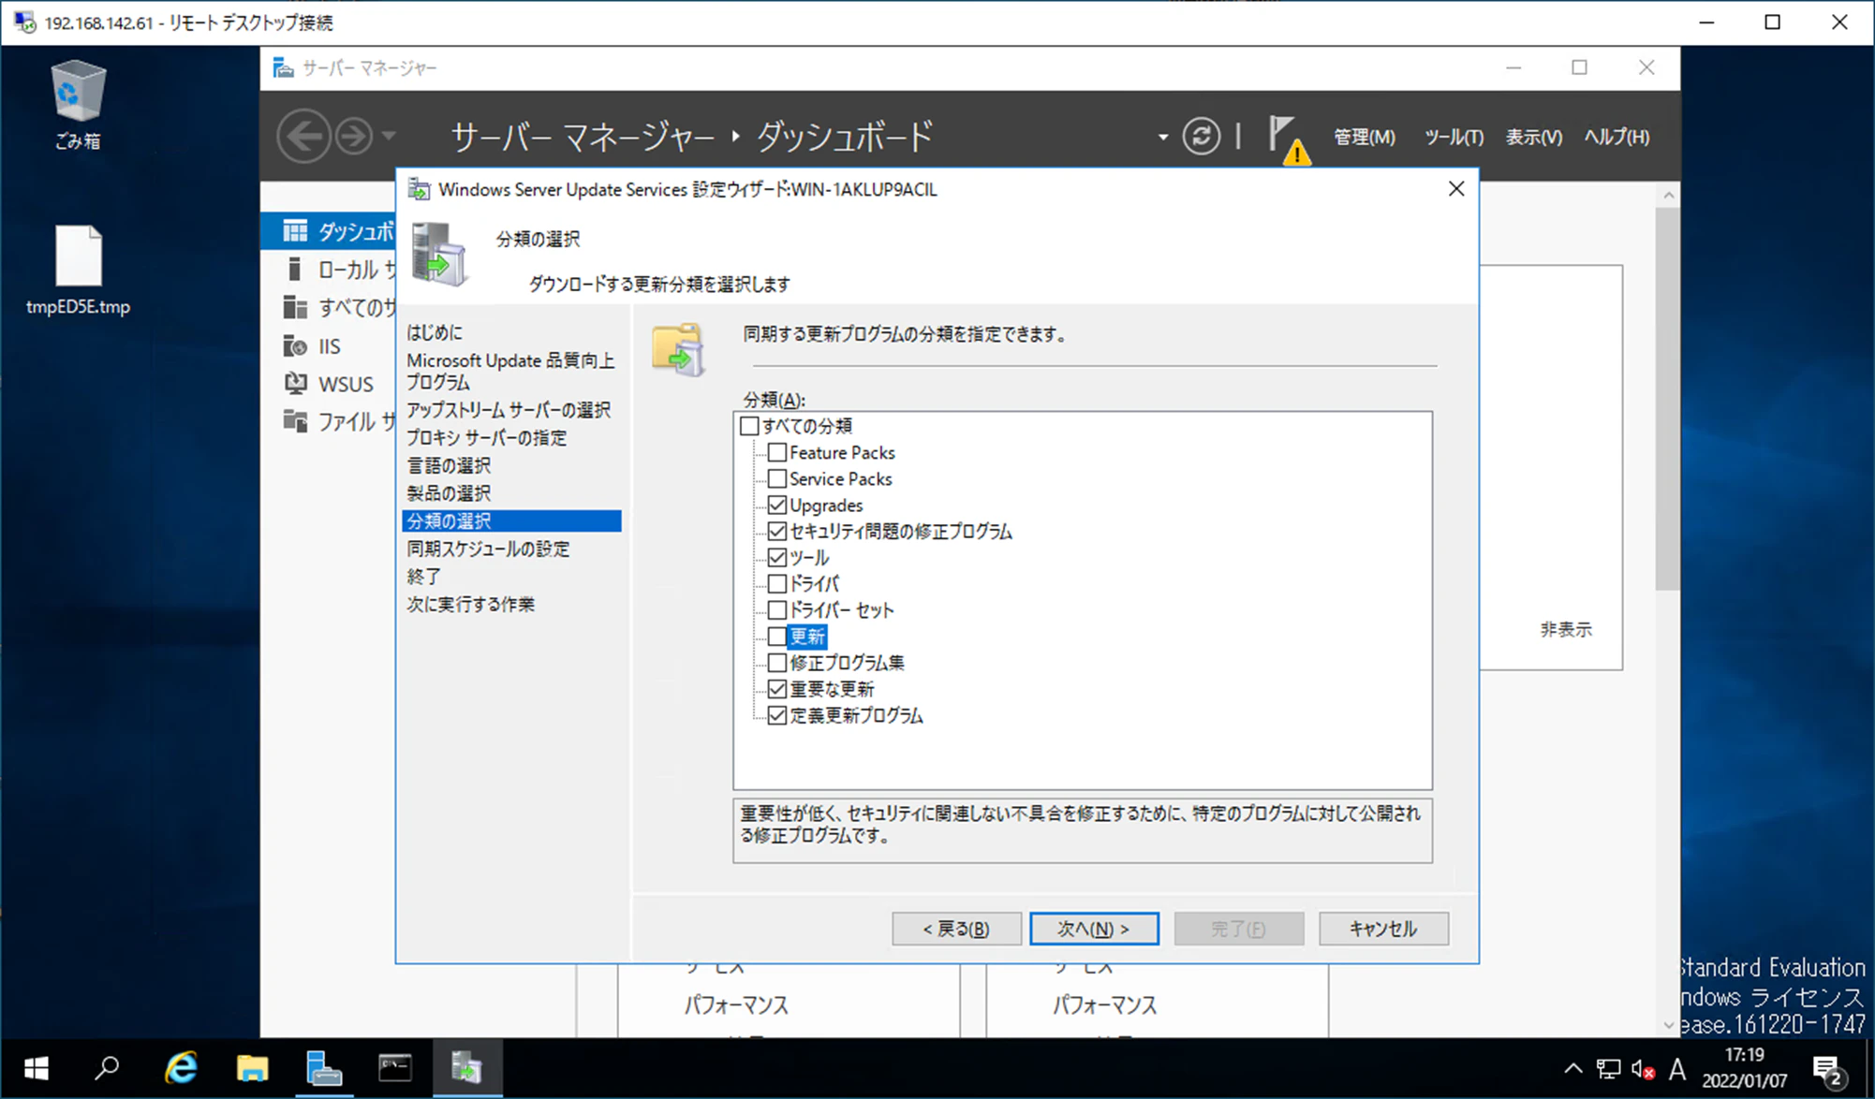Image resolution: width=1875 pixels, height=1099 pixels.
Task: Uncheck ツール classification checkbox
Action: [776, 557]
